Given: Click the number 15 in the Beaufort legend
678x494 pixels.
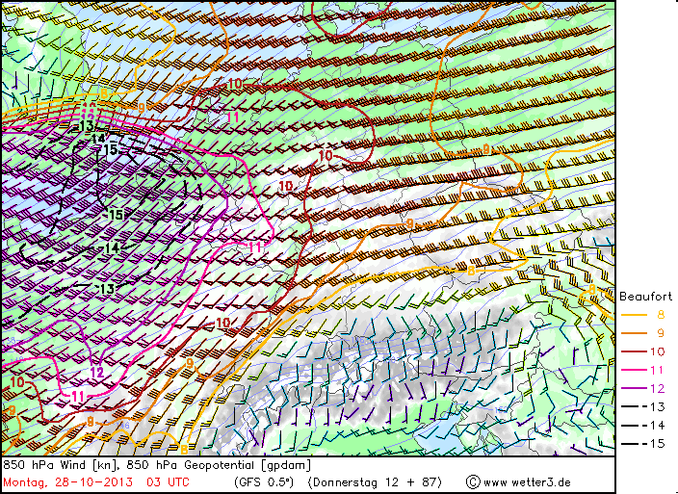Looking at the screenshot, I should [658, 443].
